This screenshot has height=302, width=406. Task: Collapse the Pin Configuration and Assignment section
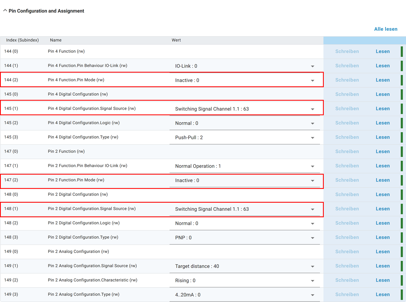point(5,11)
